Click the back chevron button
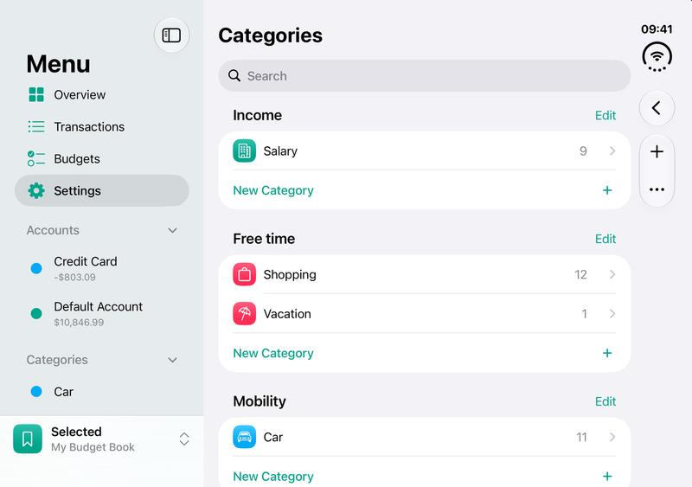 click(x=657, y=108)
